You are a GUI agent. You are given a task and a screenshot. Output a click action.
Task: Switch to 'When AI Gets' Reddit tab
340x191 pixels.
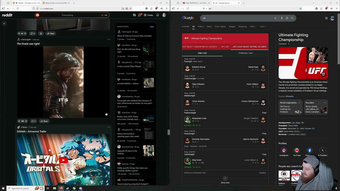click(x=55, y=3)
